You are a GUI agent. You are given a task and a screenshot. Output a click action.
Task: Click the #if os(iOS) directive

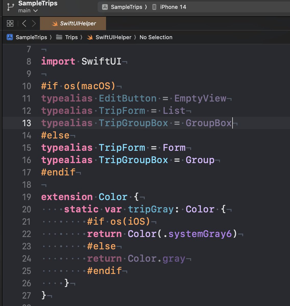coord(119,221)
